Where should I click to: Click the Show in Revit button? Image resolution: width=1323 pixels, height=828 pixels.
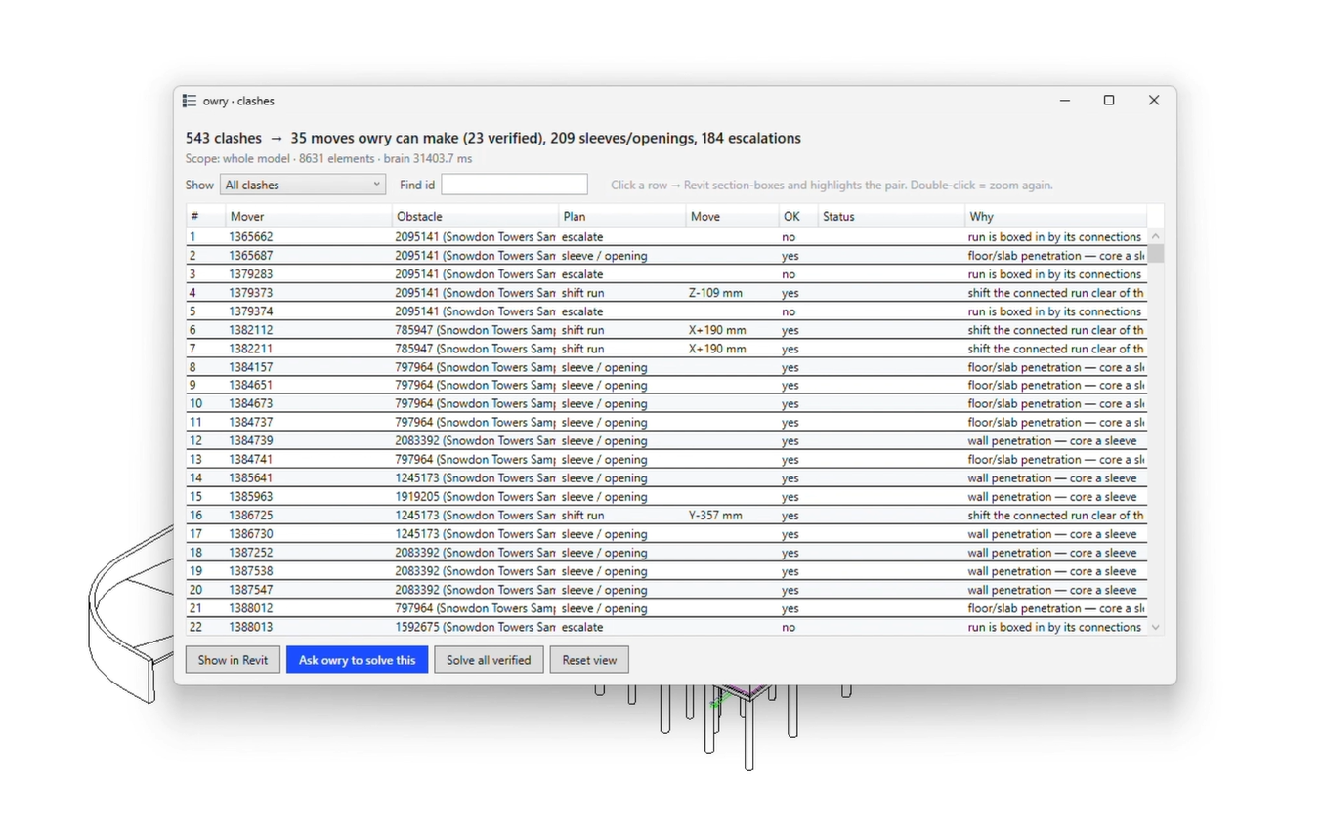(x=233, y=660)
